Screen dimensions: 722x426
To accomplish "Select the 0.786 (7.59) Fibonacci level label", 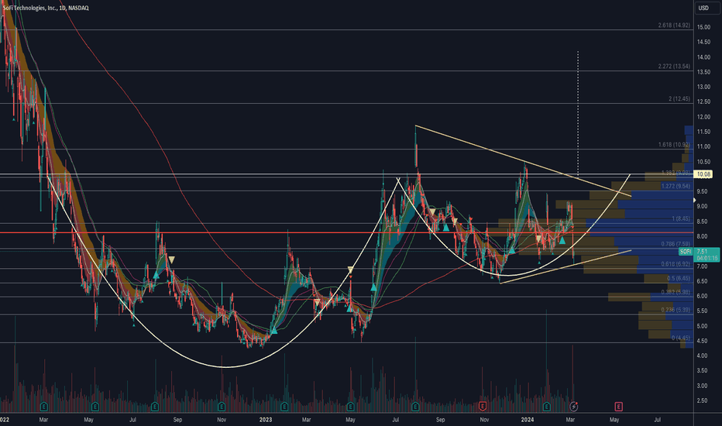I will click(x=676, y=244).
